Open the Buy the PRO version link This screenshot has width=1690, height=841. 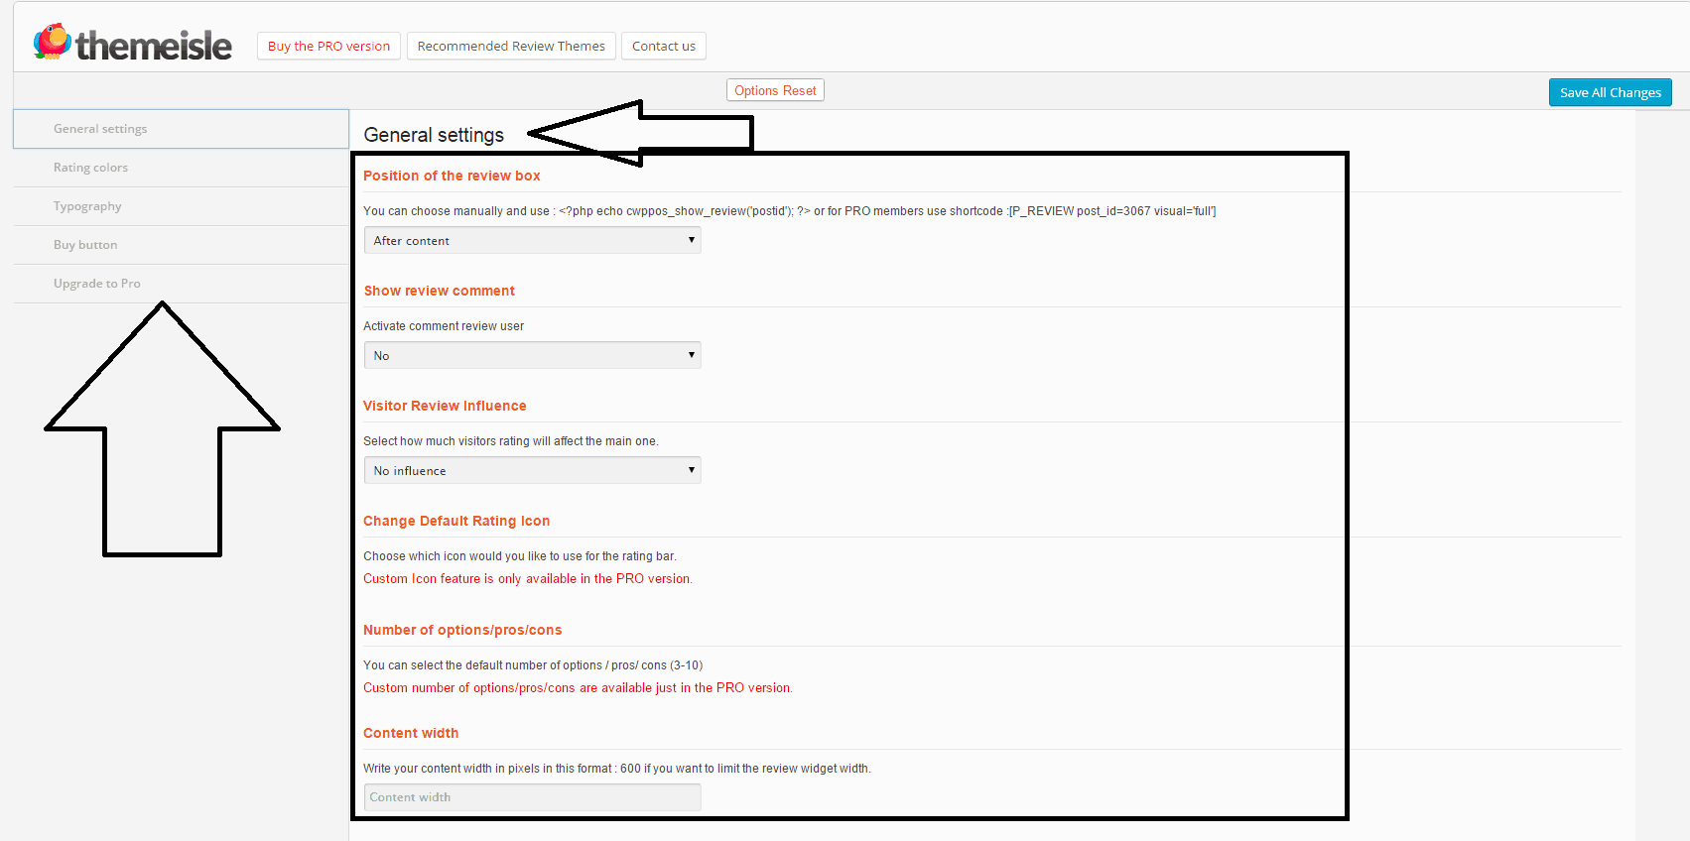(328, 47)
